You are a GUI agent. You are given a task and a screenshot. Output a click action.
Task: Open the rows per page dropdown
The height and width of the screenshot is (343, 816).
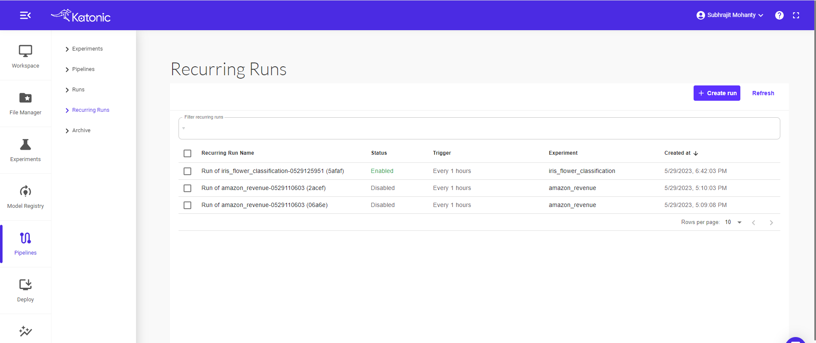[x=734, y=222]
